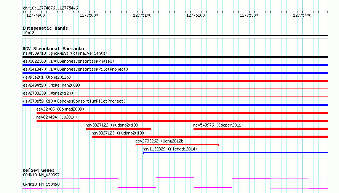
Task: Open variant nsv4339713 (gnomADStructuralVariants) label
Action: pos(65,53)
